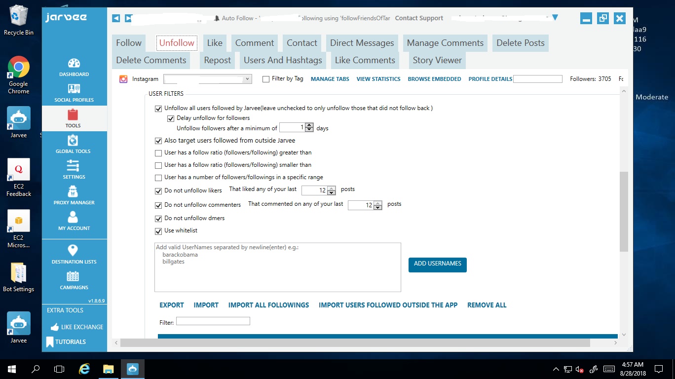The height and width of the screenshot is (379, 675).
Task: Open File Explorer from taskbar
Action: pyautogui.click(x=109, y=369)
